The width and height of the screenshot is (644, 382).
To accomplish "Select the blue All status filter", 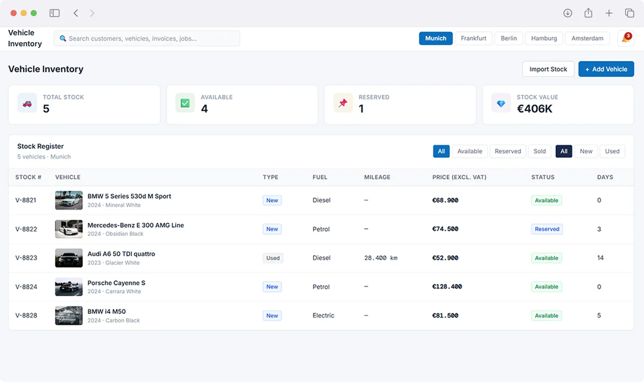I will click(441, 151).
